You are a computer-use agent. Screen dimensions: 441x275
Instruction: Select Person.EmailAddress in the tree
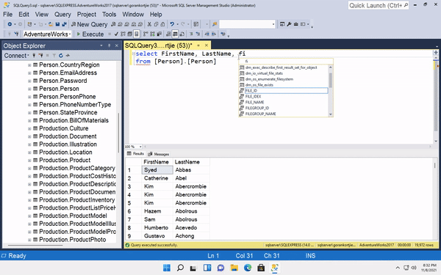(68, 73)
